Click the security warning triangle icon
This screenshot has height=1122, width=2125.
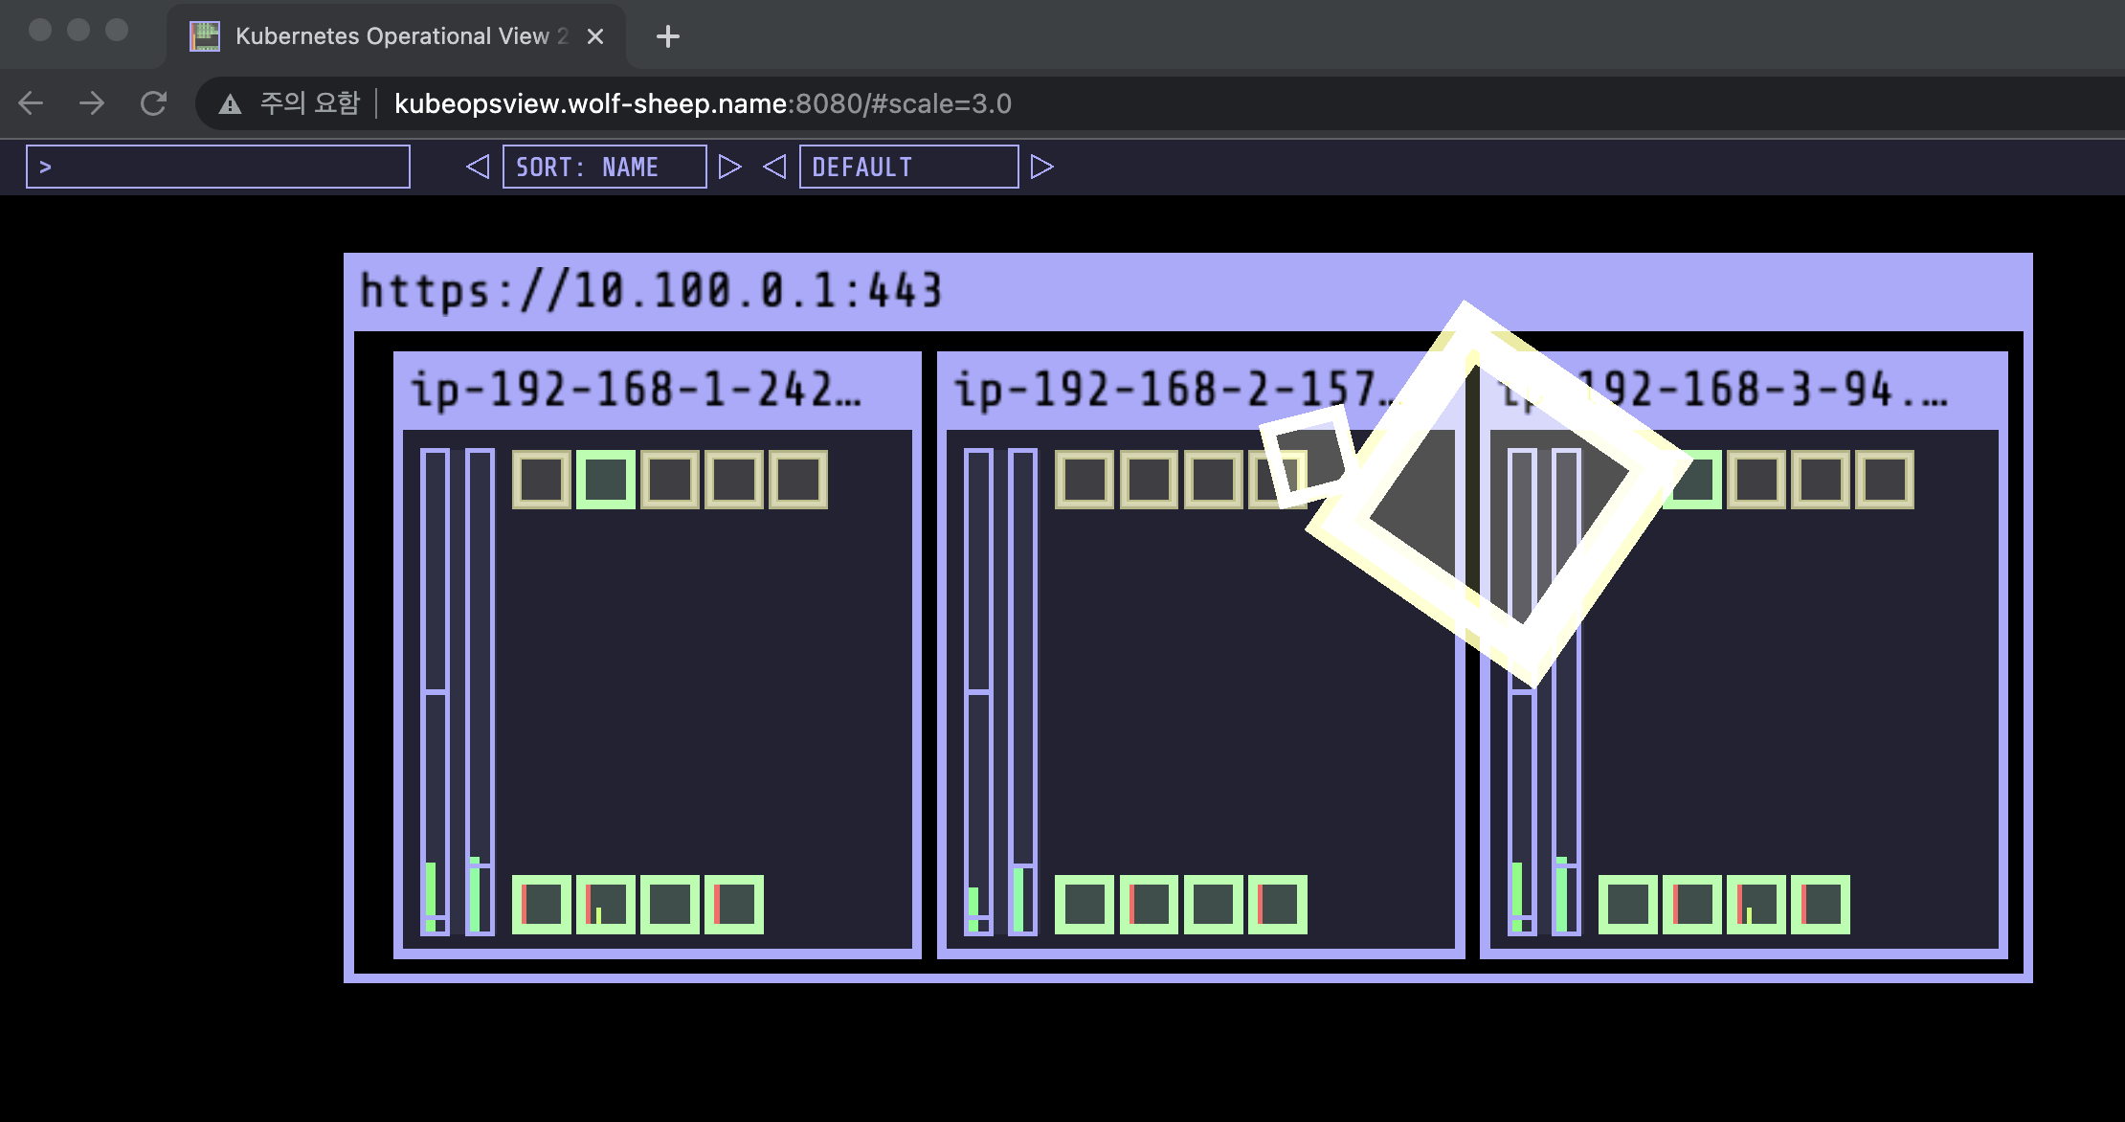pos(230,103)
